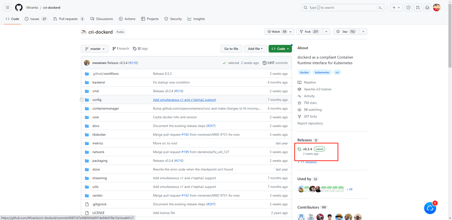The image size is (452, 220).
Task: Open the Actions tab
Action: pyautogui.click(x=127, y=19)
